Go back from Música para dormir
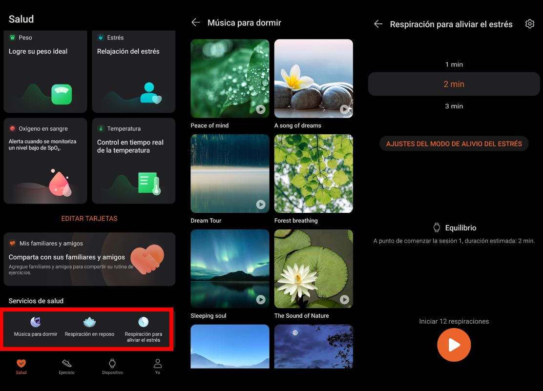This screenshot has height=391, width=543. click(x=196, y=22)
